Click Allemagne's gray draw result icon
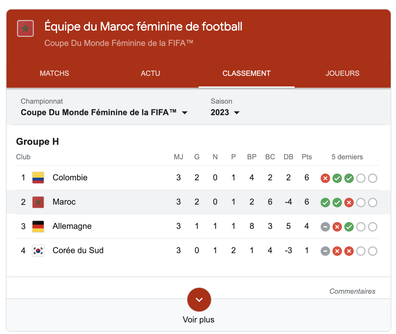 325,227
